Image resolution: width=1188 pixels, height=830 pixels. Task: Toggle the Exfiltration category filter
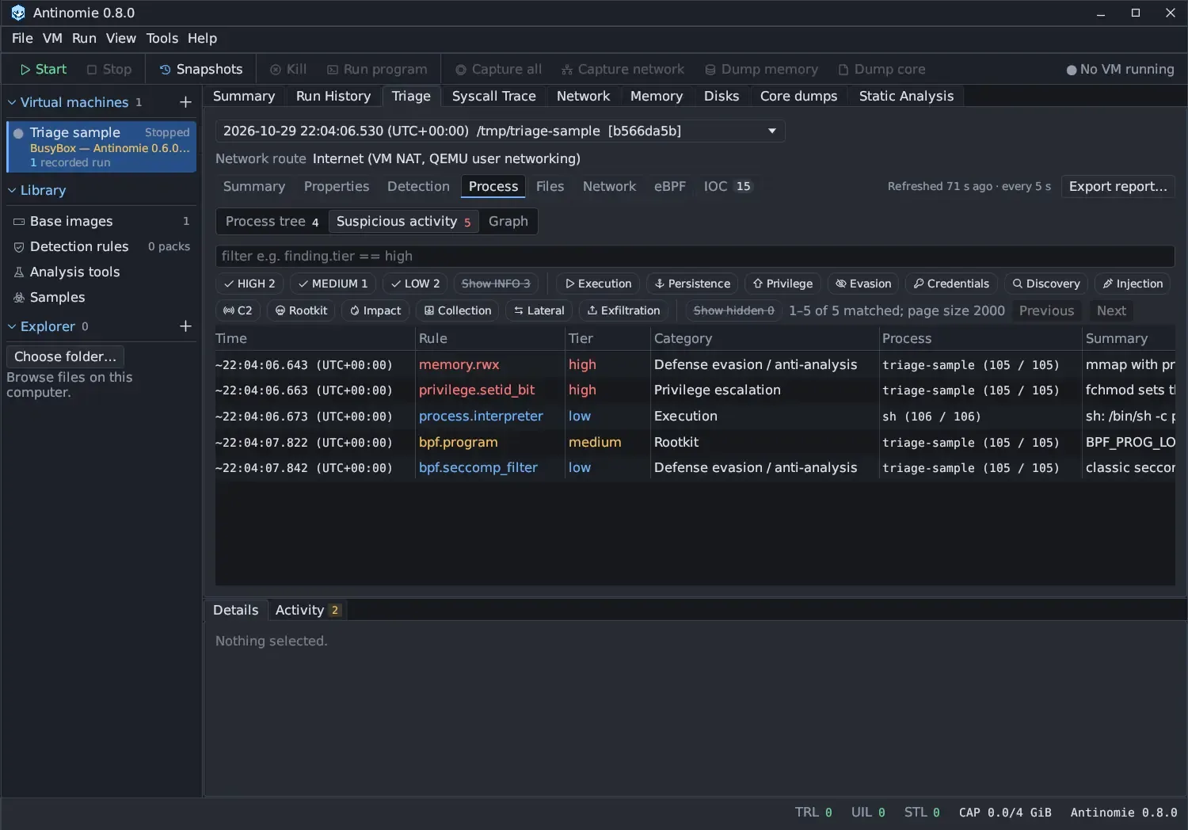(624, 310)
